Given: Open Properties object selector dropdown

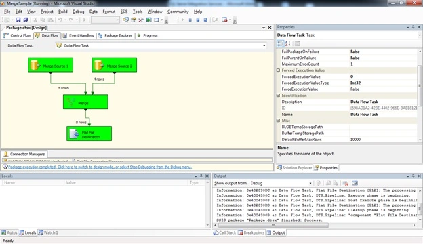Looking at the screenshot, I should coord(420,35).
